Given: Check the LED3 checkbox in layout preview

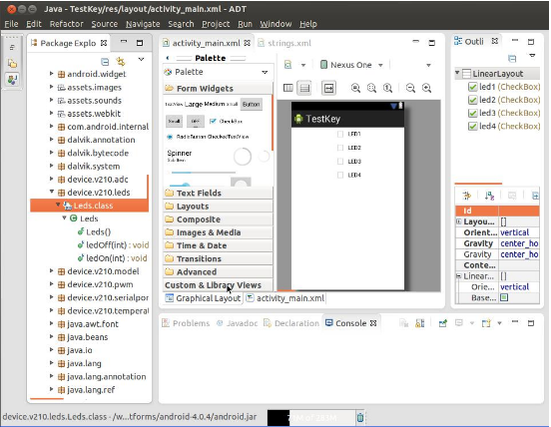Looking at the screenshot, I should (x=340, y=162).
